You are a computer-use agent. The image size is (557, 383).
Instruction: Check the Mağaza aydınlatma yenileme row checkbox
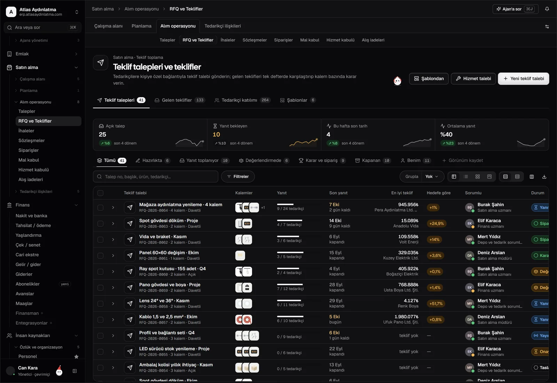[101, 208]
